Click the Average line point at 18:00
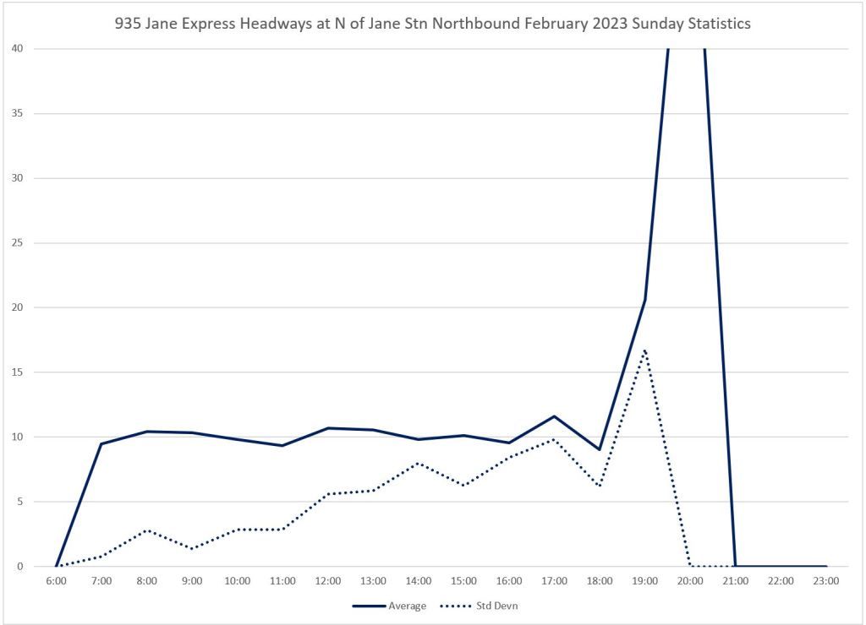 click(x=600, y=449)
